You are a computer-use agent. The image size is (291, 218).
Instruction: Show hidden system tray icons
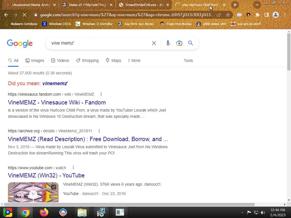click(x=242, y=213)
